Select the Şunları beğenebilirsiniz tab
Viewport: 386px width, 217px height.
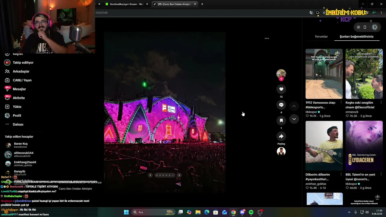356,36
